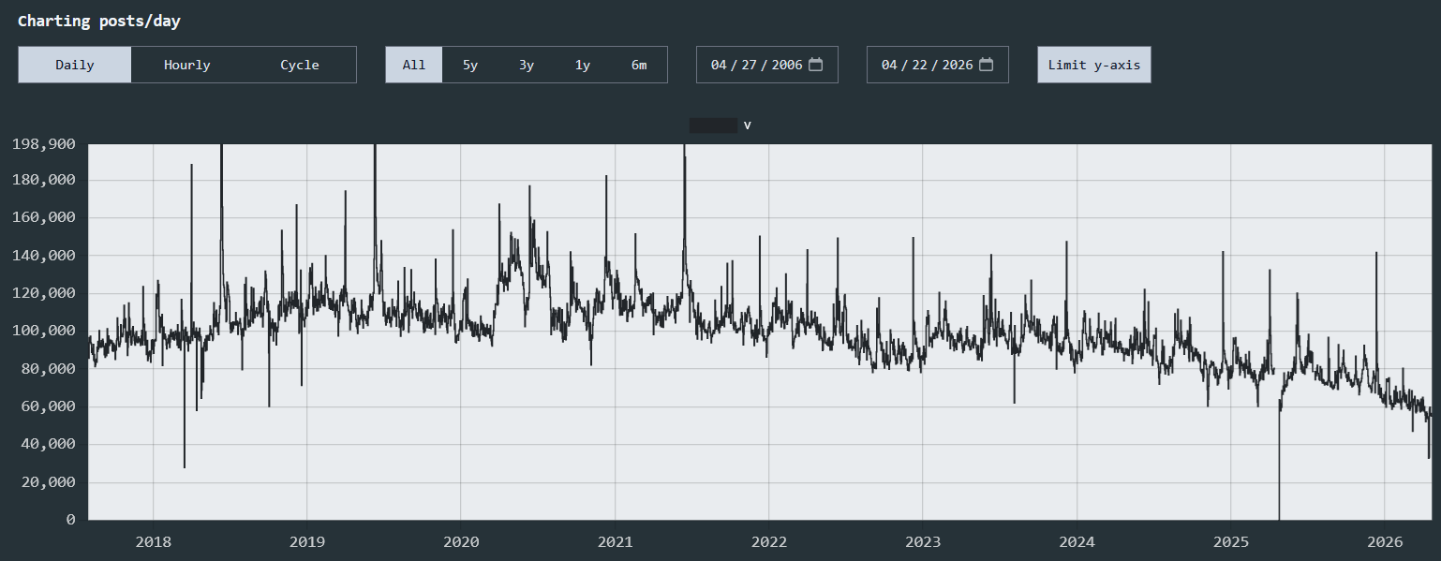Select the All time range

pos(414,65)
